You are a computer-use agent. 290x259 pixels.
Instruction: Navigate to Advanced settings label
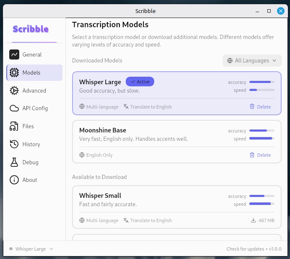34,91
